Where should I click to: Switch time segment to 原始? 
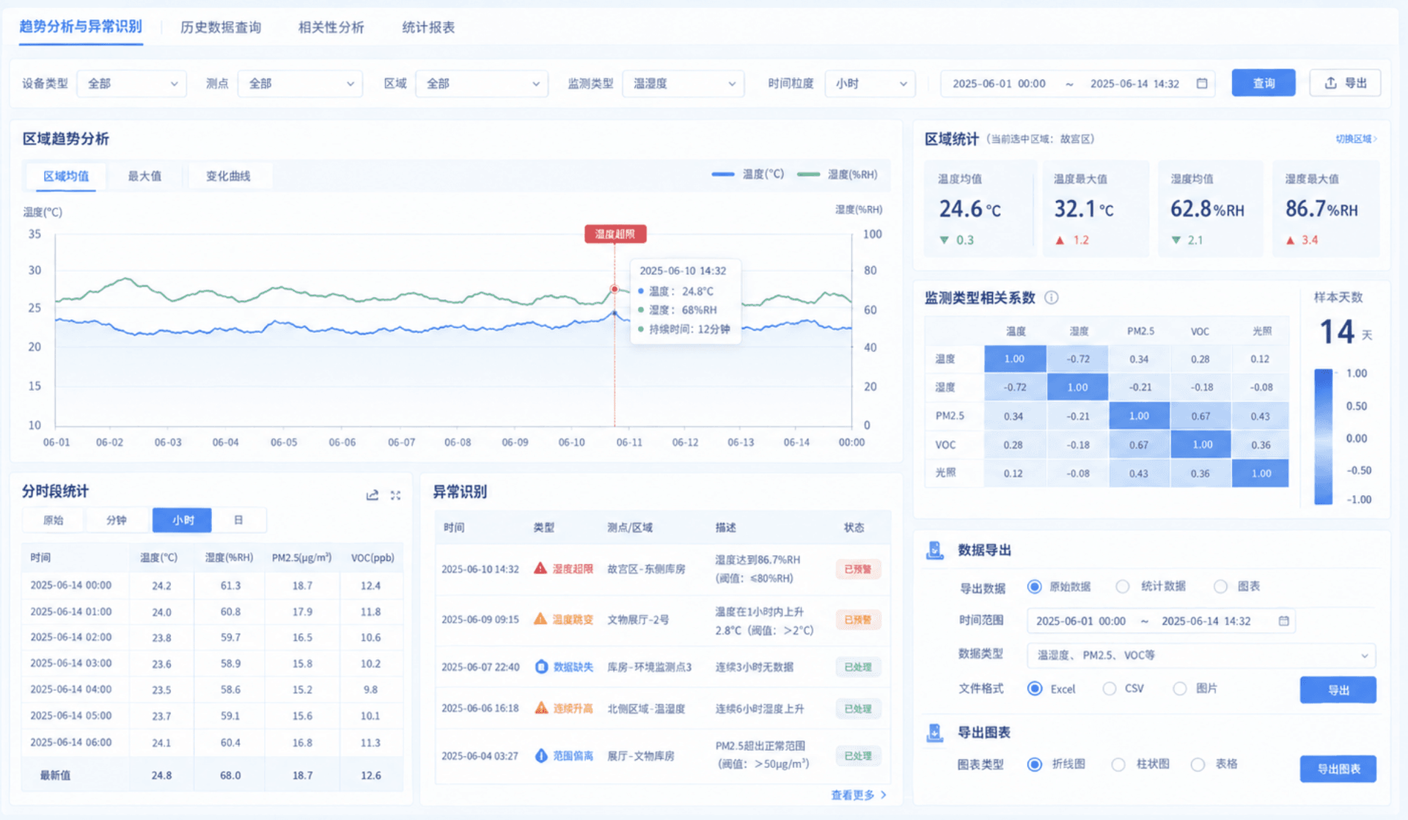54,520
